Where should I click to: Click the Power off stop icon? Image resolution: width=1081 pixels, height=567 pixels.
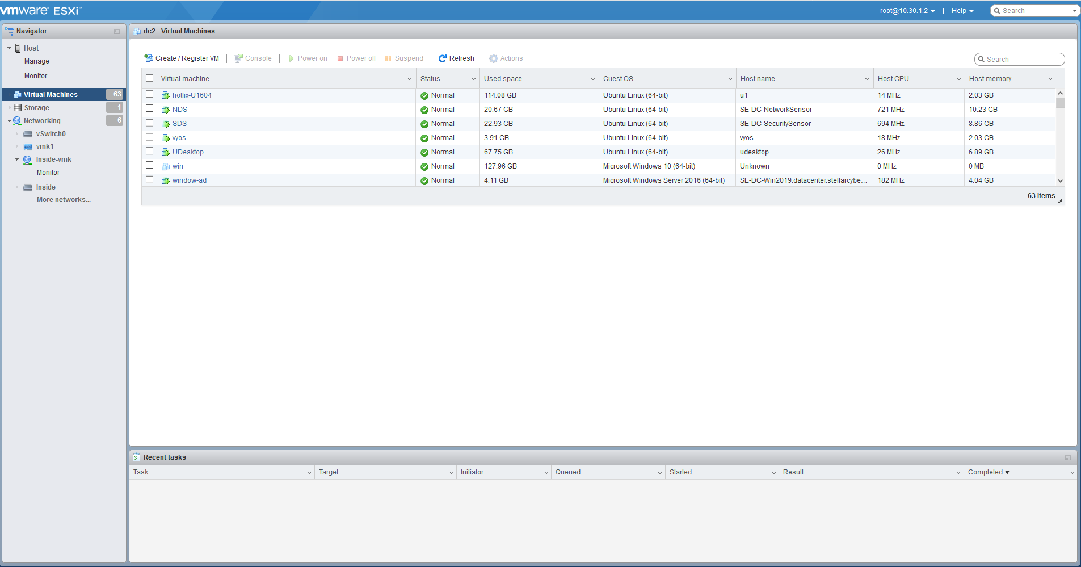point(340,58)
